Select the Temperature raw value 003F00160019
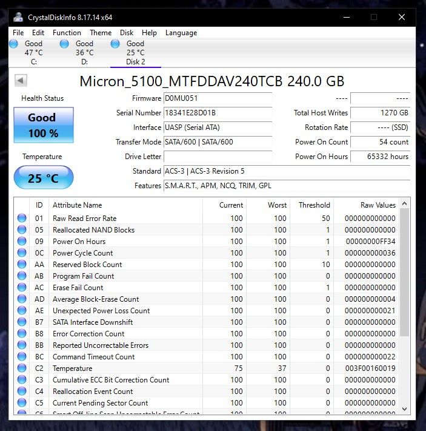The width and height of the screenshot is (426, 431). pyautogui.click(x=370, y=368)
